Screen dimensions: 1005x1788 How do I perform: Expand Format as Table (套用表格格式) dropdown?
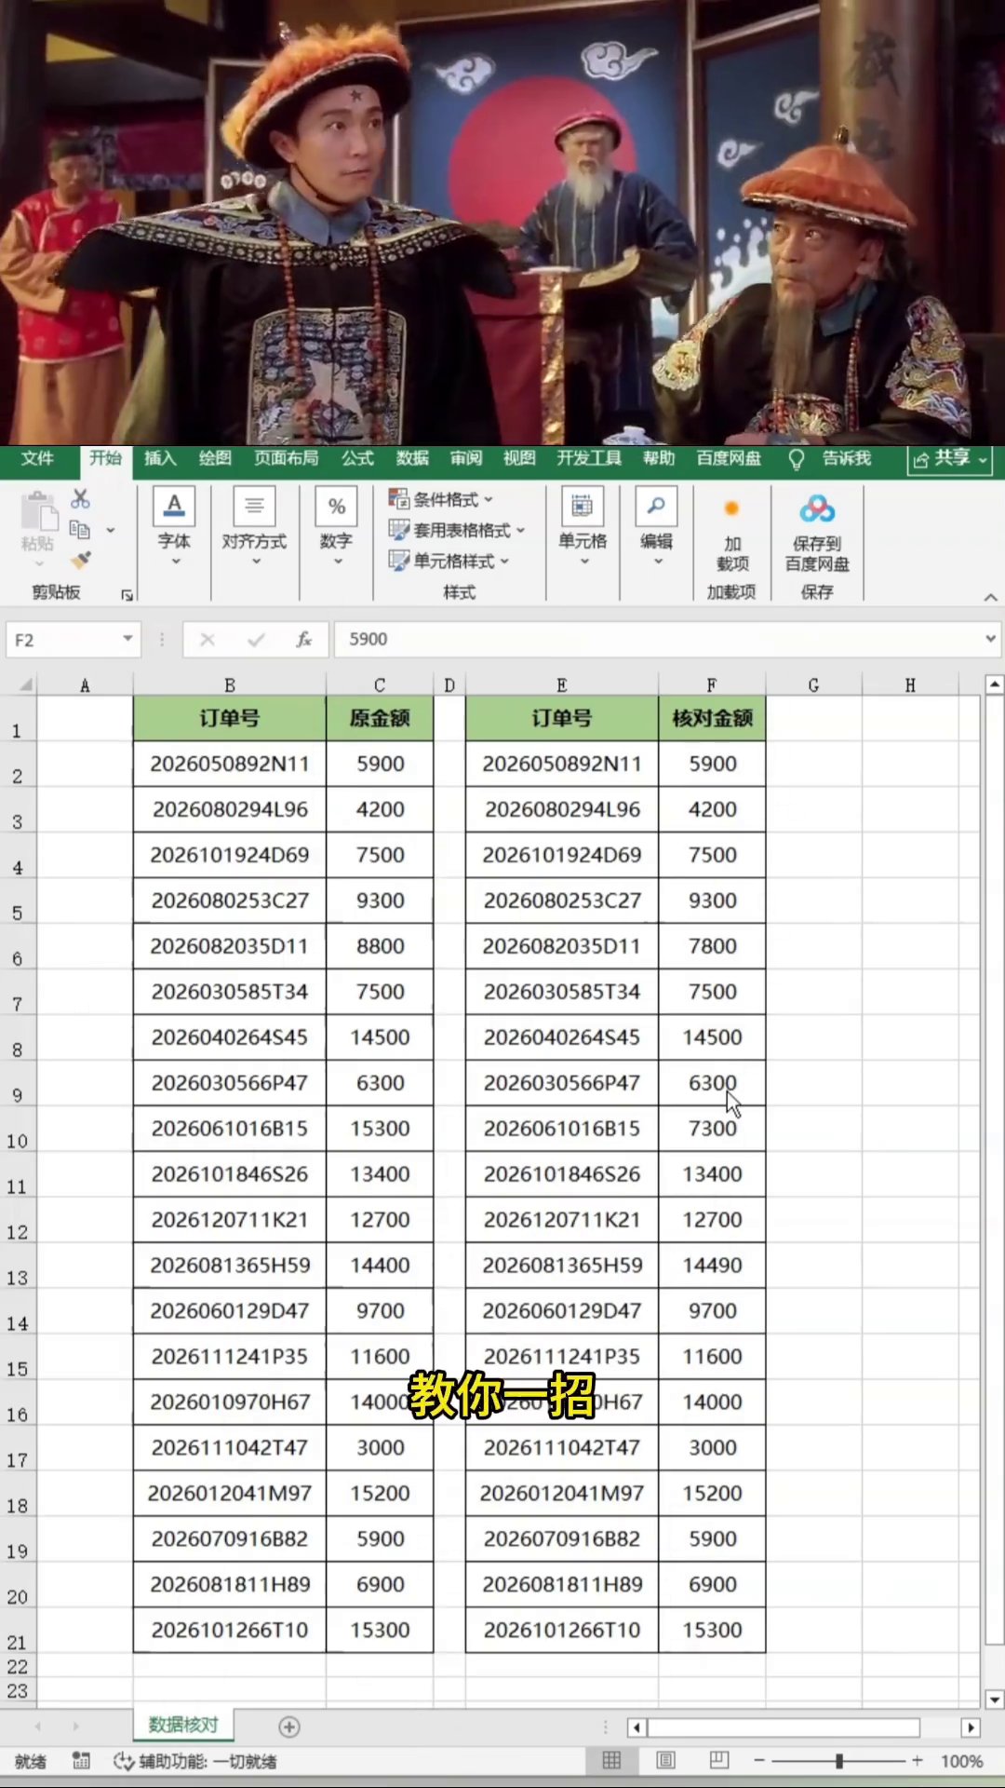click(520, 530)
